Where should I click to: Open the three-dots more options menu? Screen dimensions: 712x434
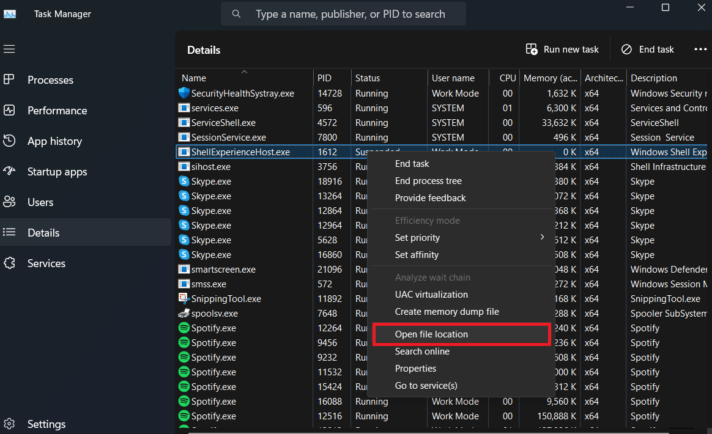(x=700, y=49)
